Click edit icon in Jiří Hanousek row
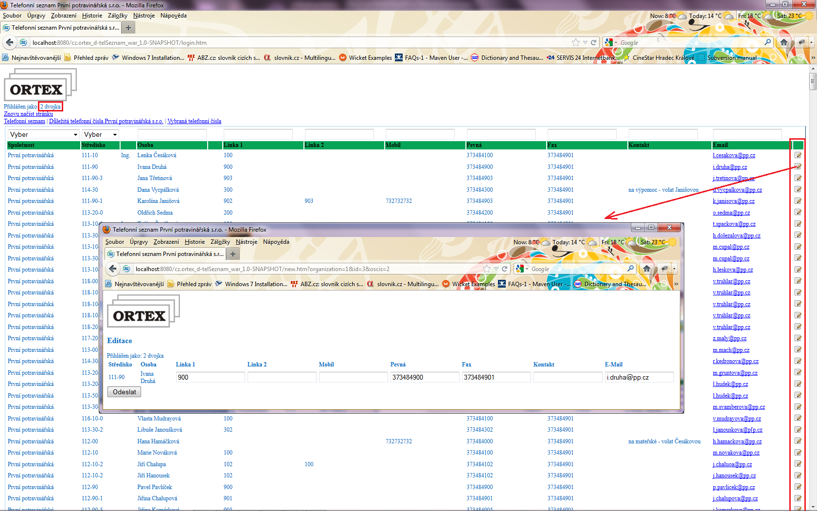This screenshot has width=817, height=511. 798,475
